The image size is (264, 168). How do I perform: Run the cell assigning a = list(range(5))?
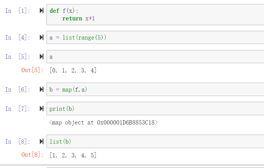tap(41, 37)
